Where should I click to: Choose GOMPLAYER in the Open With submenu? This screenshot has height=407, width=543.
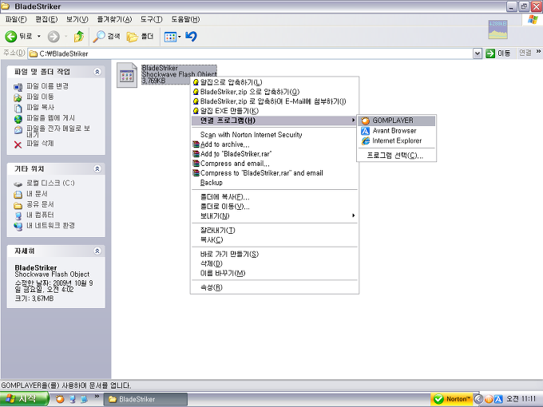coord(396,121)
